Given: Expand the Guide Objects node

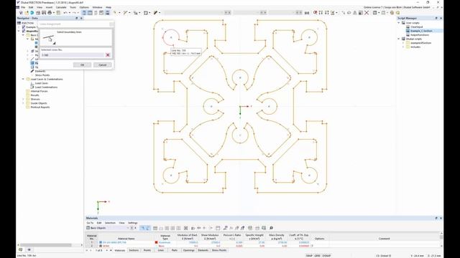Looking at the screenshot, I should [23, 103].
